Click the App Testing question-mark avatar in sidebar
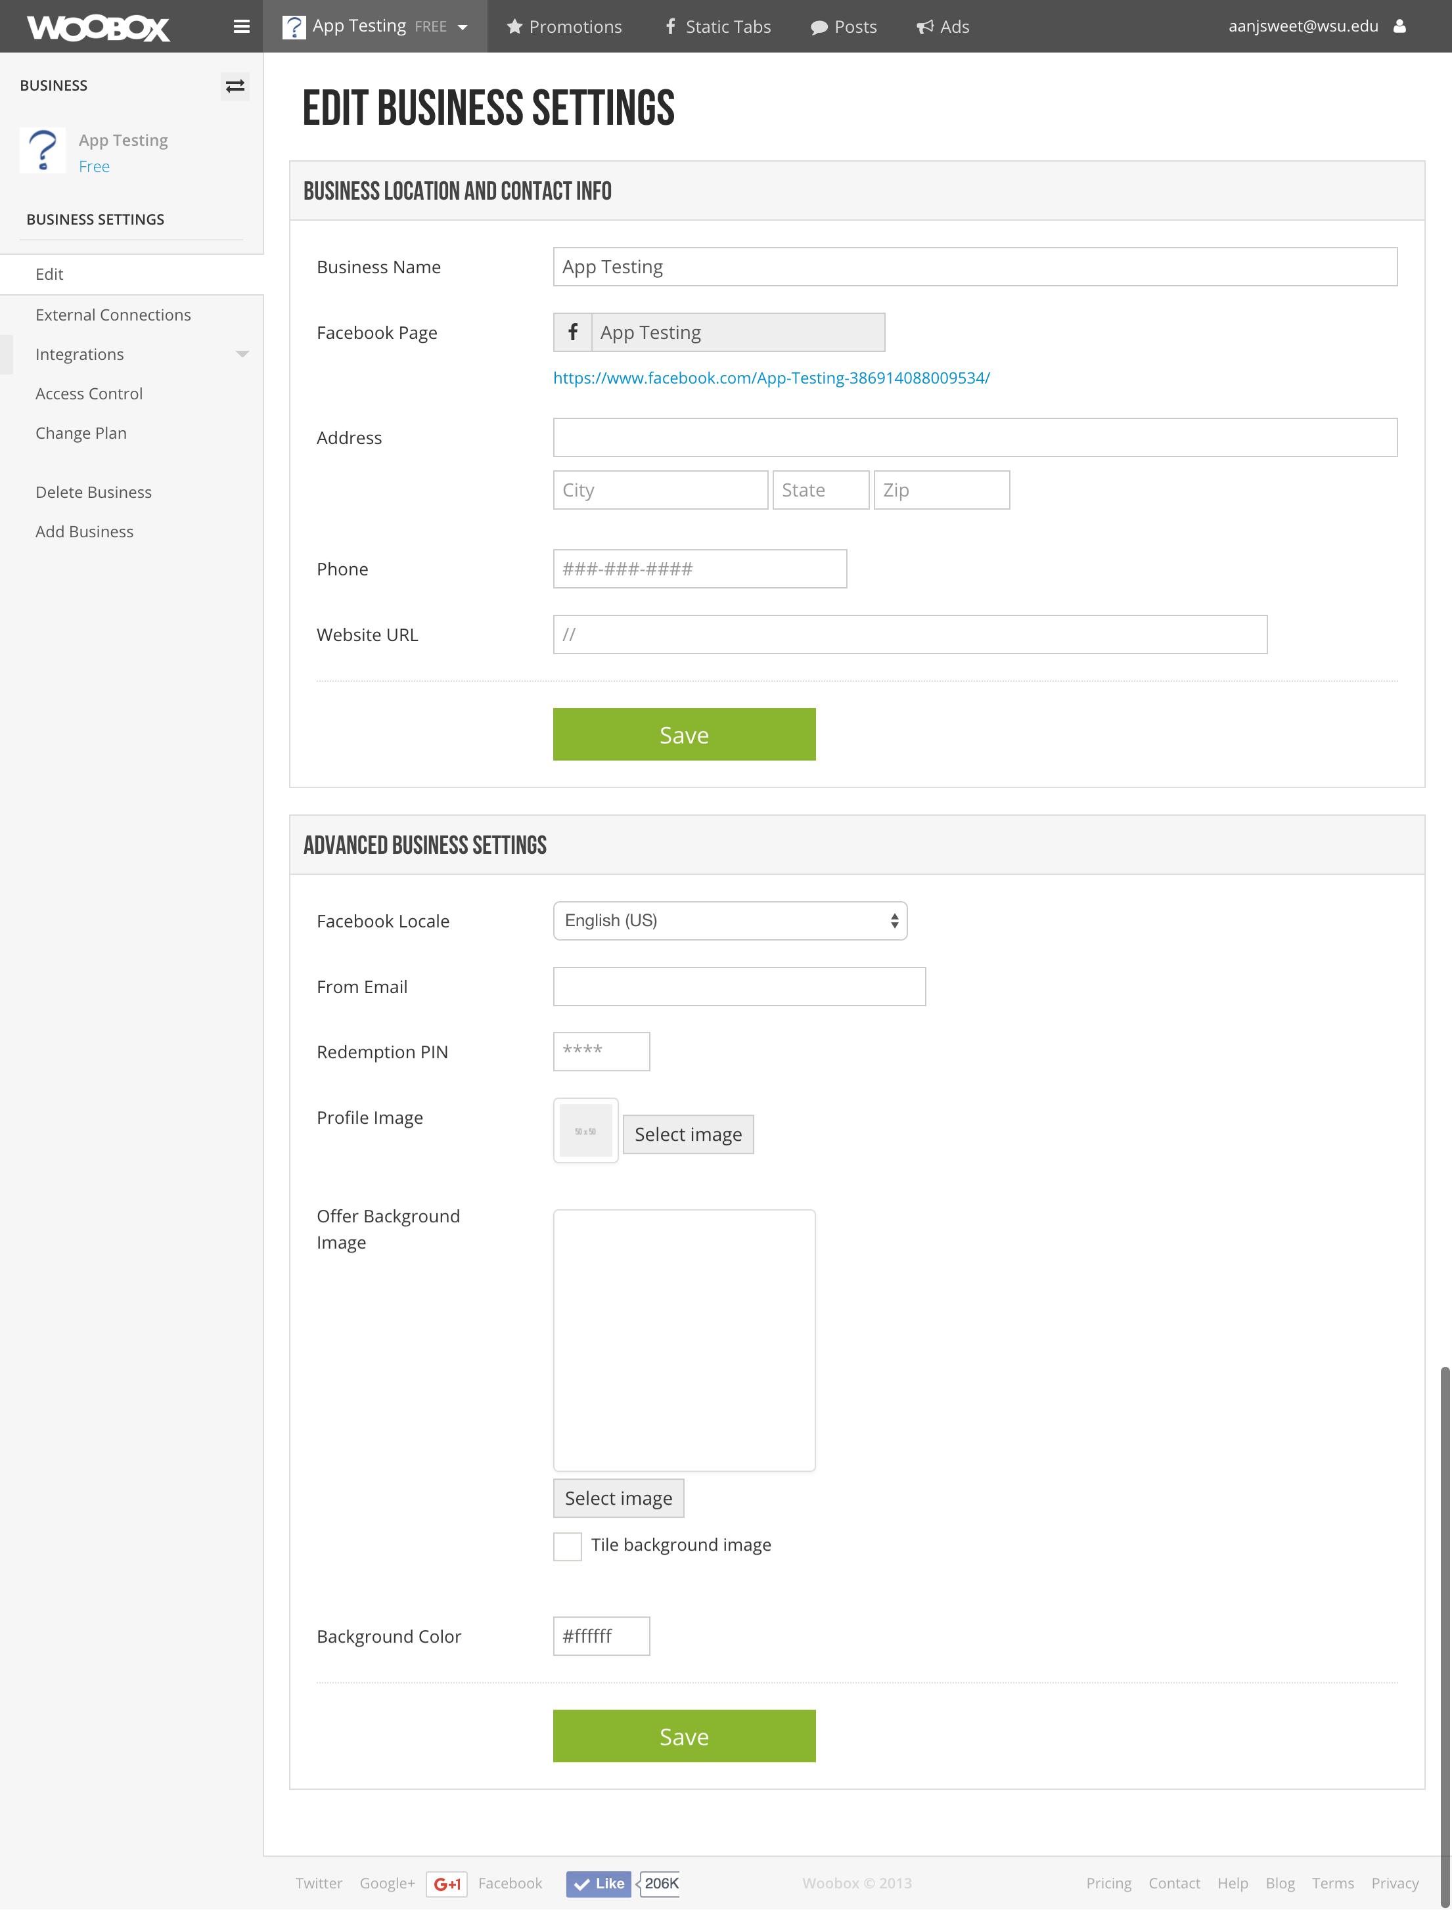The image size is (1452, 1910). (42, 150)
